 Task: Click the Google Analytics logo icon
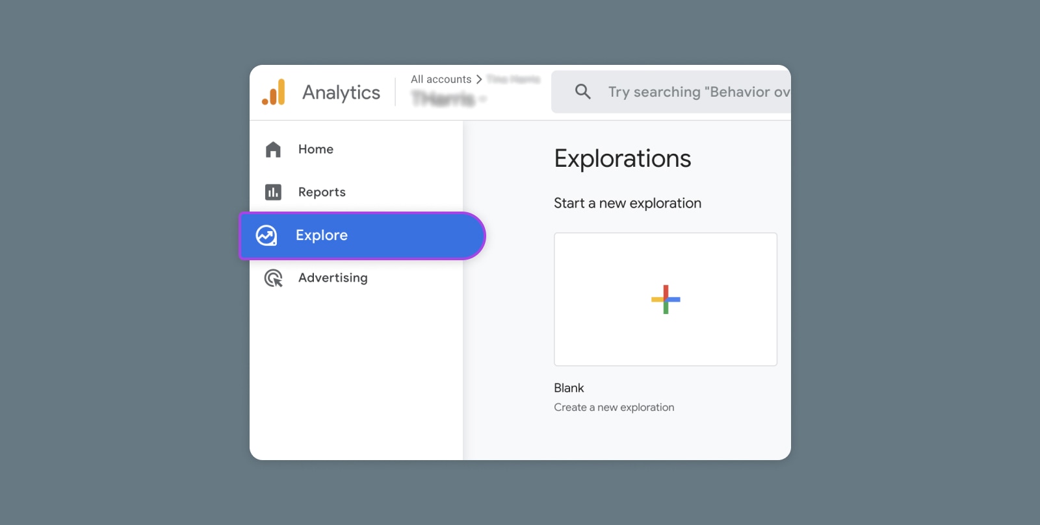[274, 92]
